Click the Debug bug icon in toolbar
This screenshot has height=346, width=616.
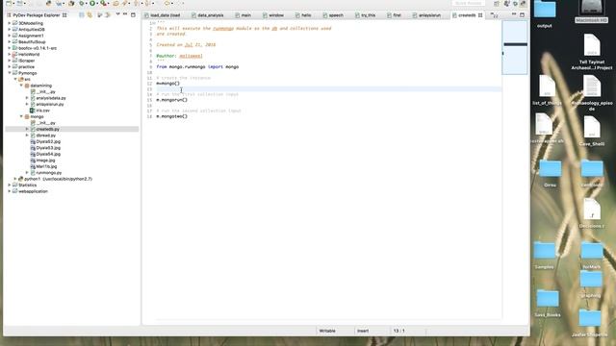tap(82, 3)
